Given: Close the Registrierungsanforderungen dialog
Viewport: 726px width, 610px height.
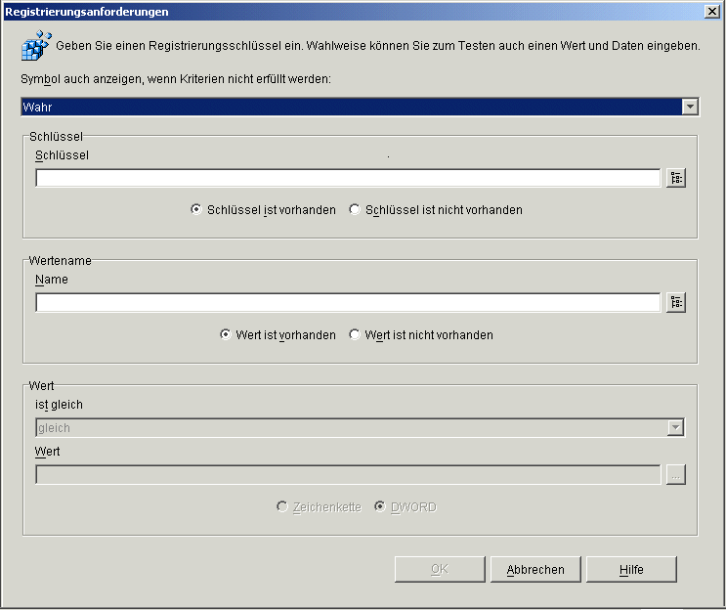Looking at the screenshot, I should (x=712, y=12).
